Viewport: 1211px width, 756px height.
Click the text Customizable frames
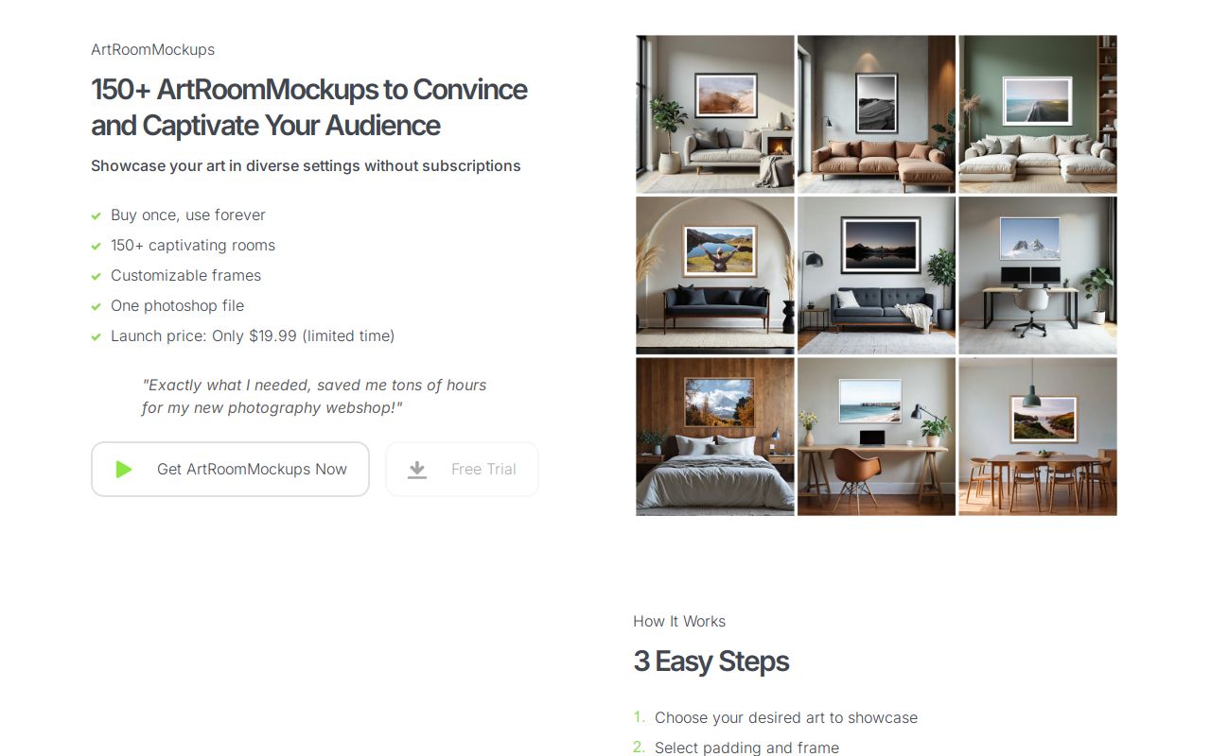(x=185, y=275)
